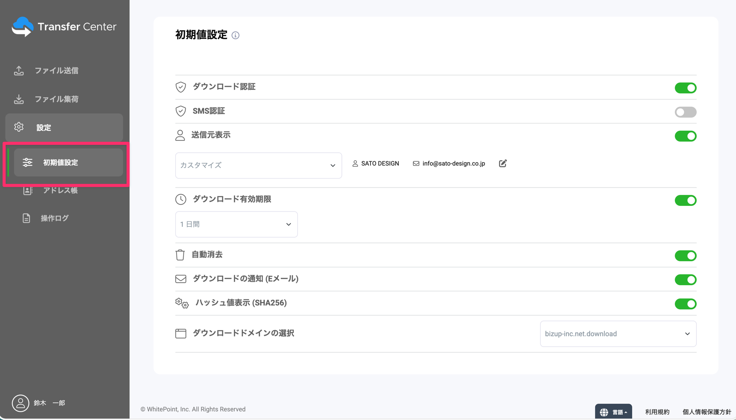Open the 個人情報保護方針 link
Viewport: 736px width, 420px height.
coord(706,412)
